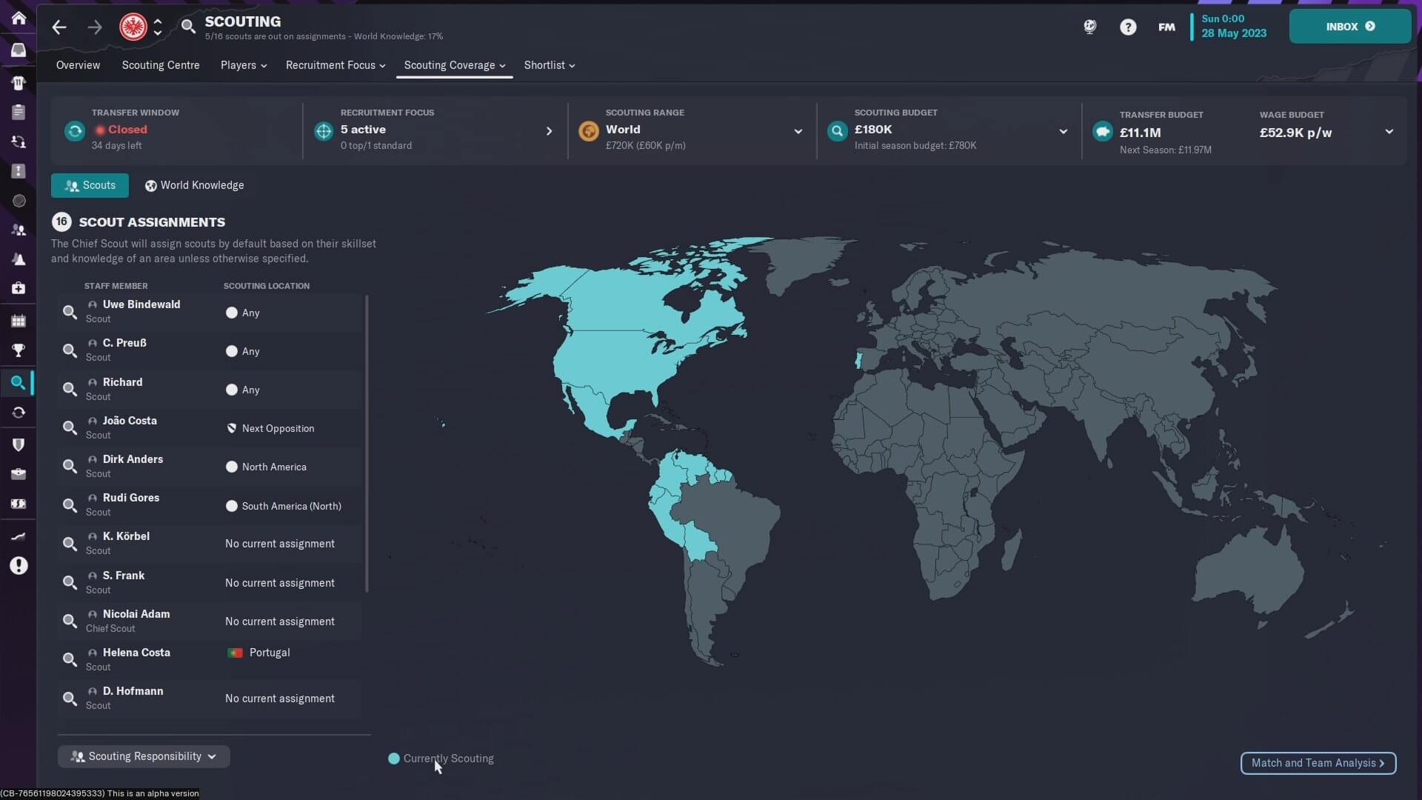Expand the Recruitment Focus 5 active chevron

(549, 131)
